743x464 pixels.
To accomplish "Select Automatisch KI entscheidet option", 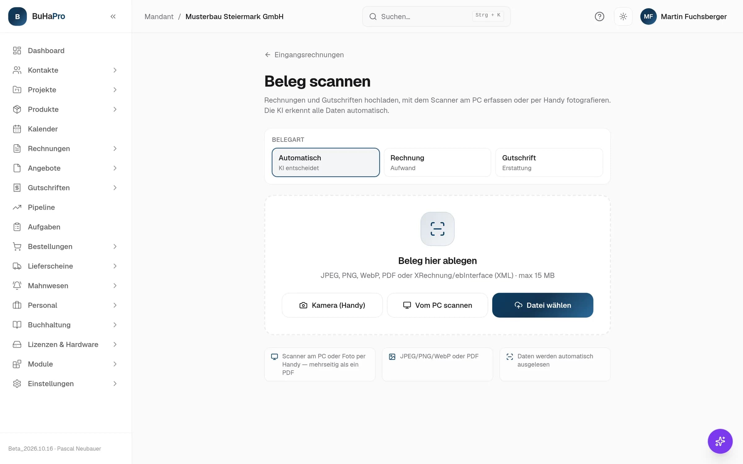I will 326,162.
